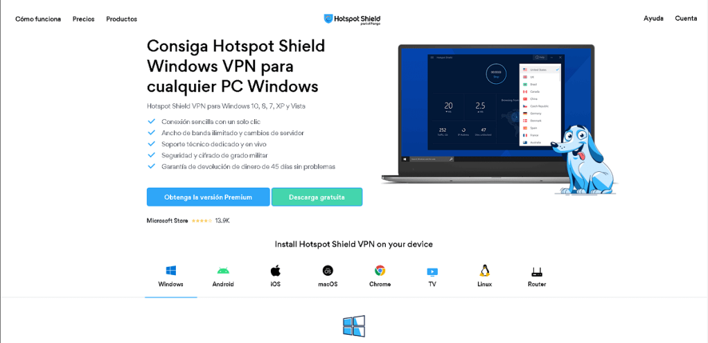Click the large Windows logo below tabs

tap(354, 326)
